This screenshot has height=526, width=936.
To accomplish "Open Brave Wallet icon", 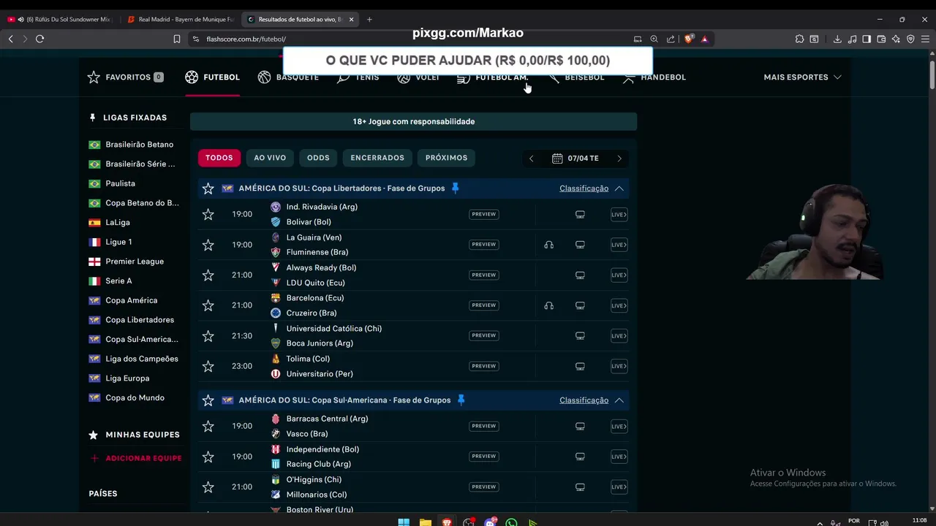I will [x=881, y=39].
